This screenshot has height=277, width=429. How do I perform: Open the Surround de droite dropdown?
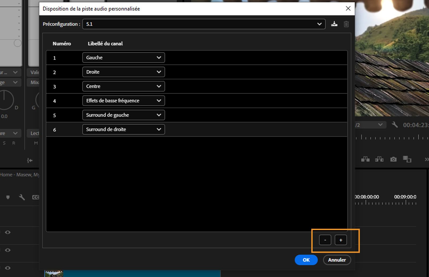pyautogui.click(x=124, y=129)
